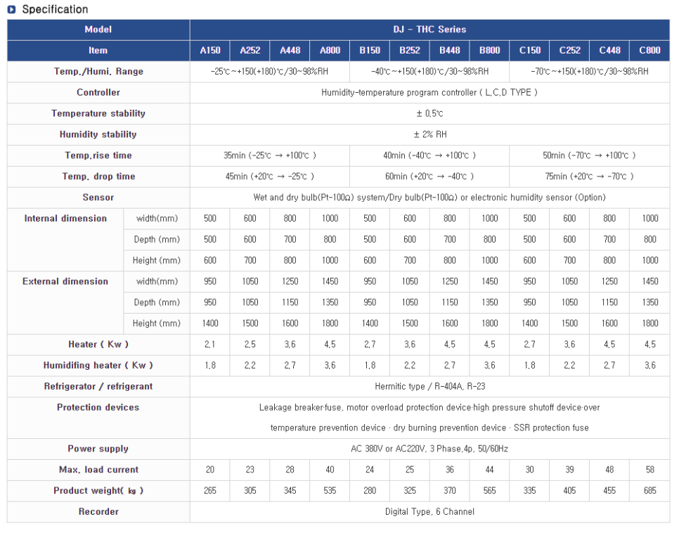Select the C800 column header
The height and width of the screenshot is (533, 679).
click(649, 51)
